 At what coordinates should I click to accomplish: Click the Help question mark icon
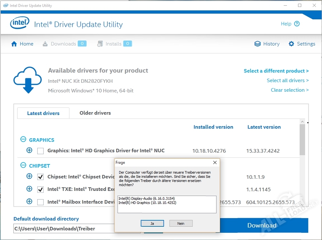coord(297,24)
